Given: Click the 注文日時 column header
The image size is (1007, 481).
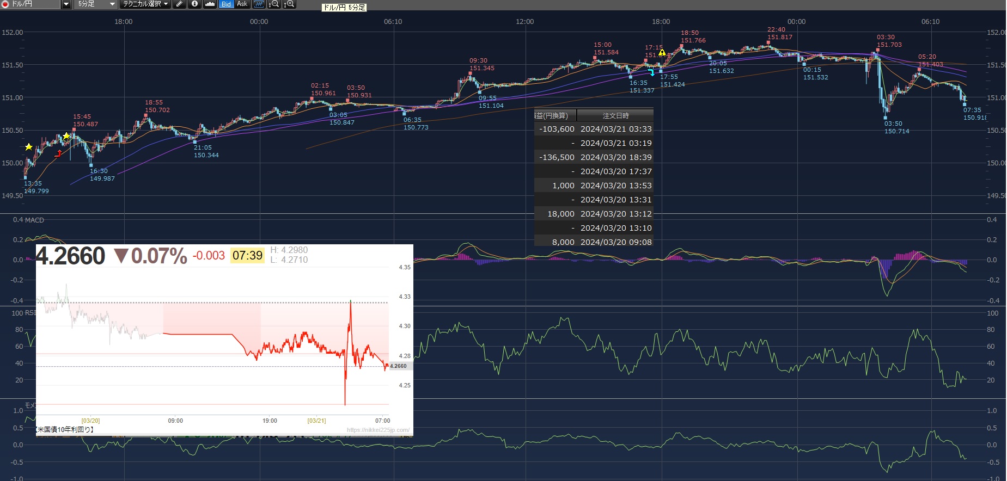Looking at the screenshot, I should (615, 115).
